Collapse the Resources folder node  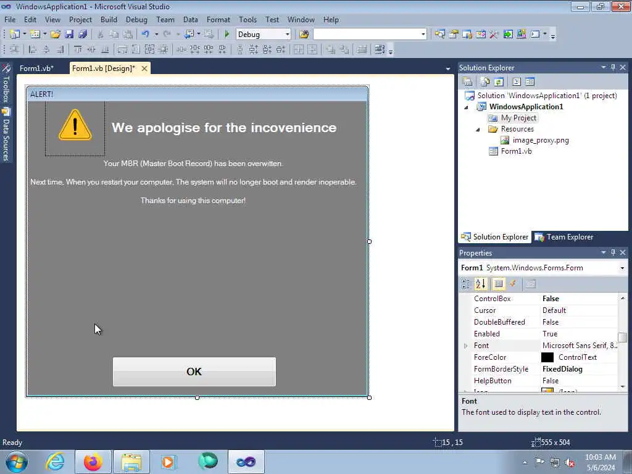tap(478, 130)
